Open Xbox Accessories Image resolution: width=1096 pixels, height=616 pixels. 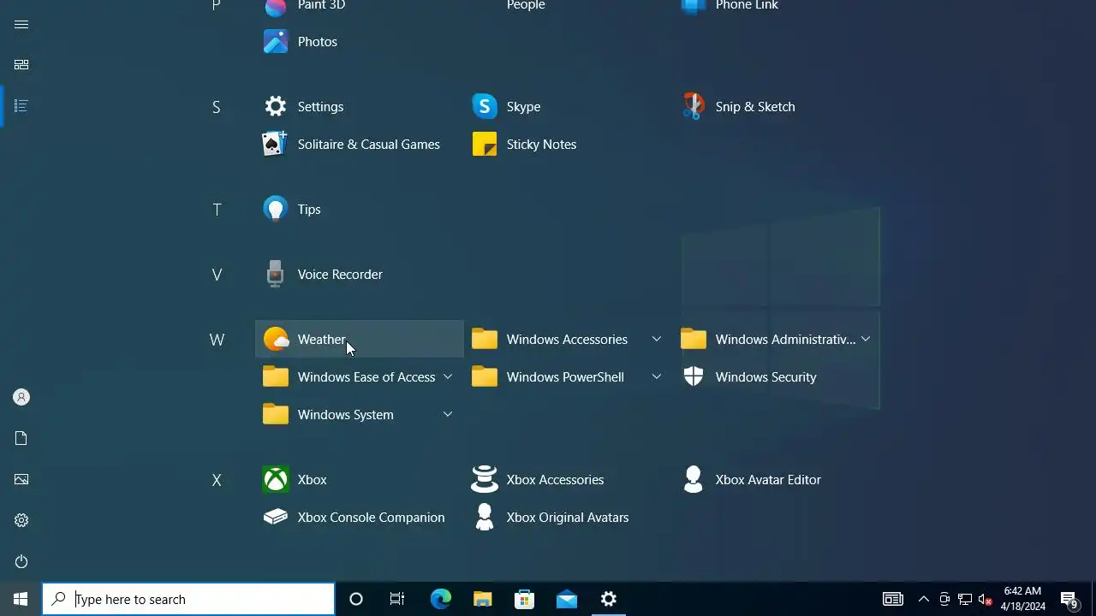coord(569,479)
